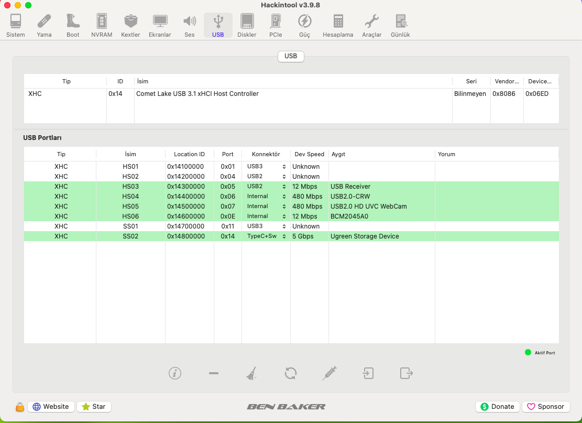Click the import icon in bottom toolbar
582x423 pixels.
[x=368, y=373]
